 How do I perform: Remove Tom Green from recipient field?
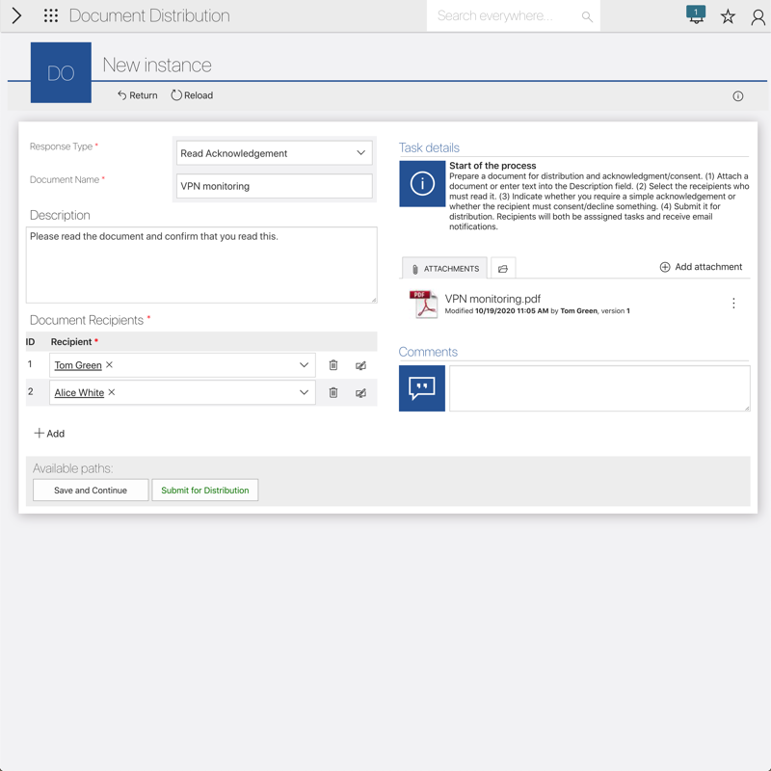click(x=110, y=365)
